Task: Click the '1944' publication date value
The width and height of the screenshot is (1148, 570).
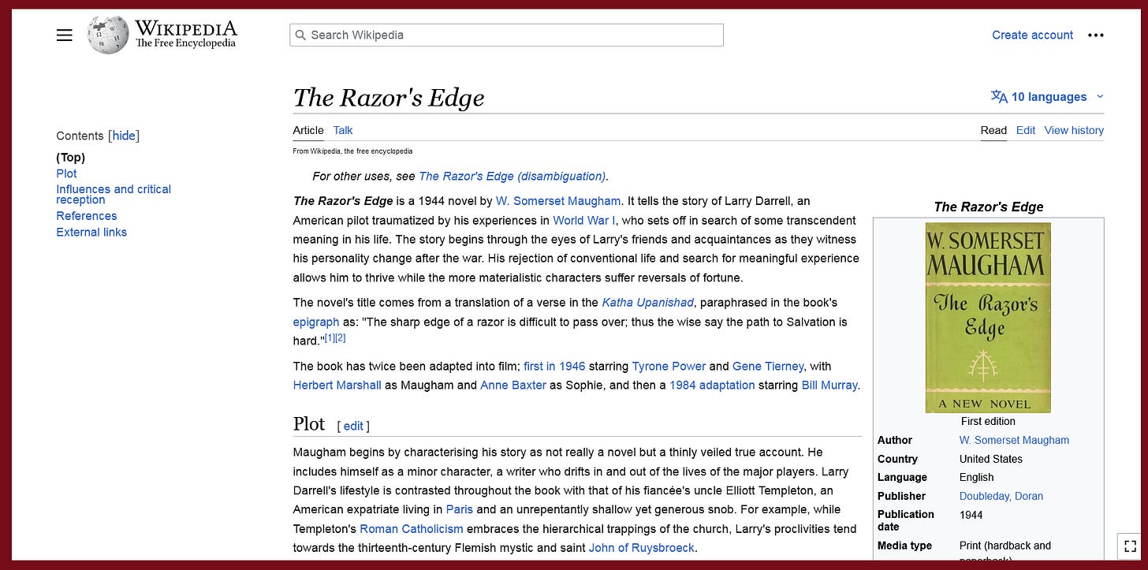Action: [971, 515]
